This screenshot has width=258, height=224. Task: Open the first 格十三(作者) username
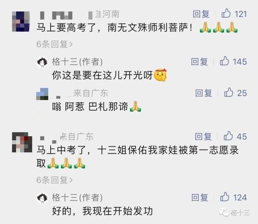77,62
